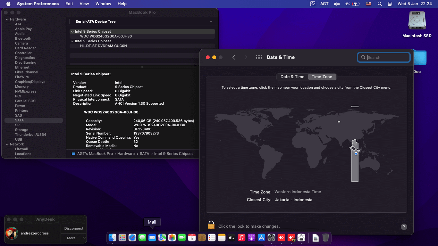Open Finder from the Dock
438x246 pixels.
(x=112, y=237)
